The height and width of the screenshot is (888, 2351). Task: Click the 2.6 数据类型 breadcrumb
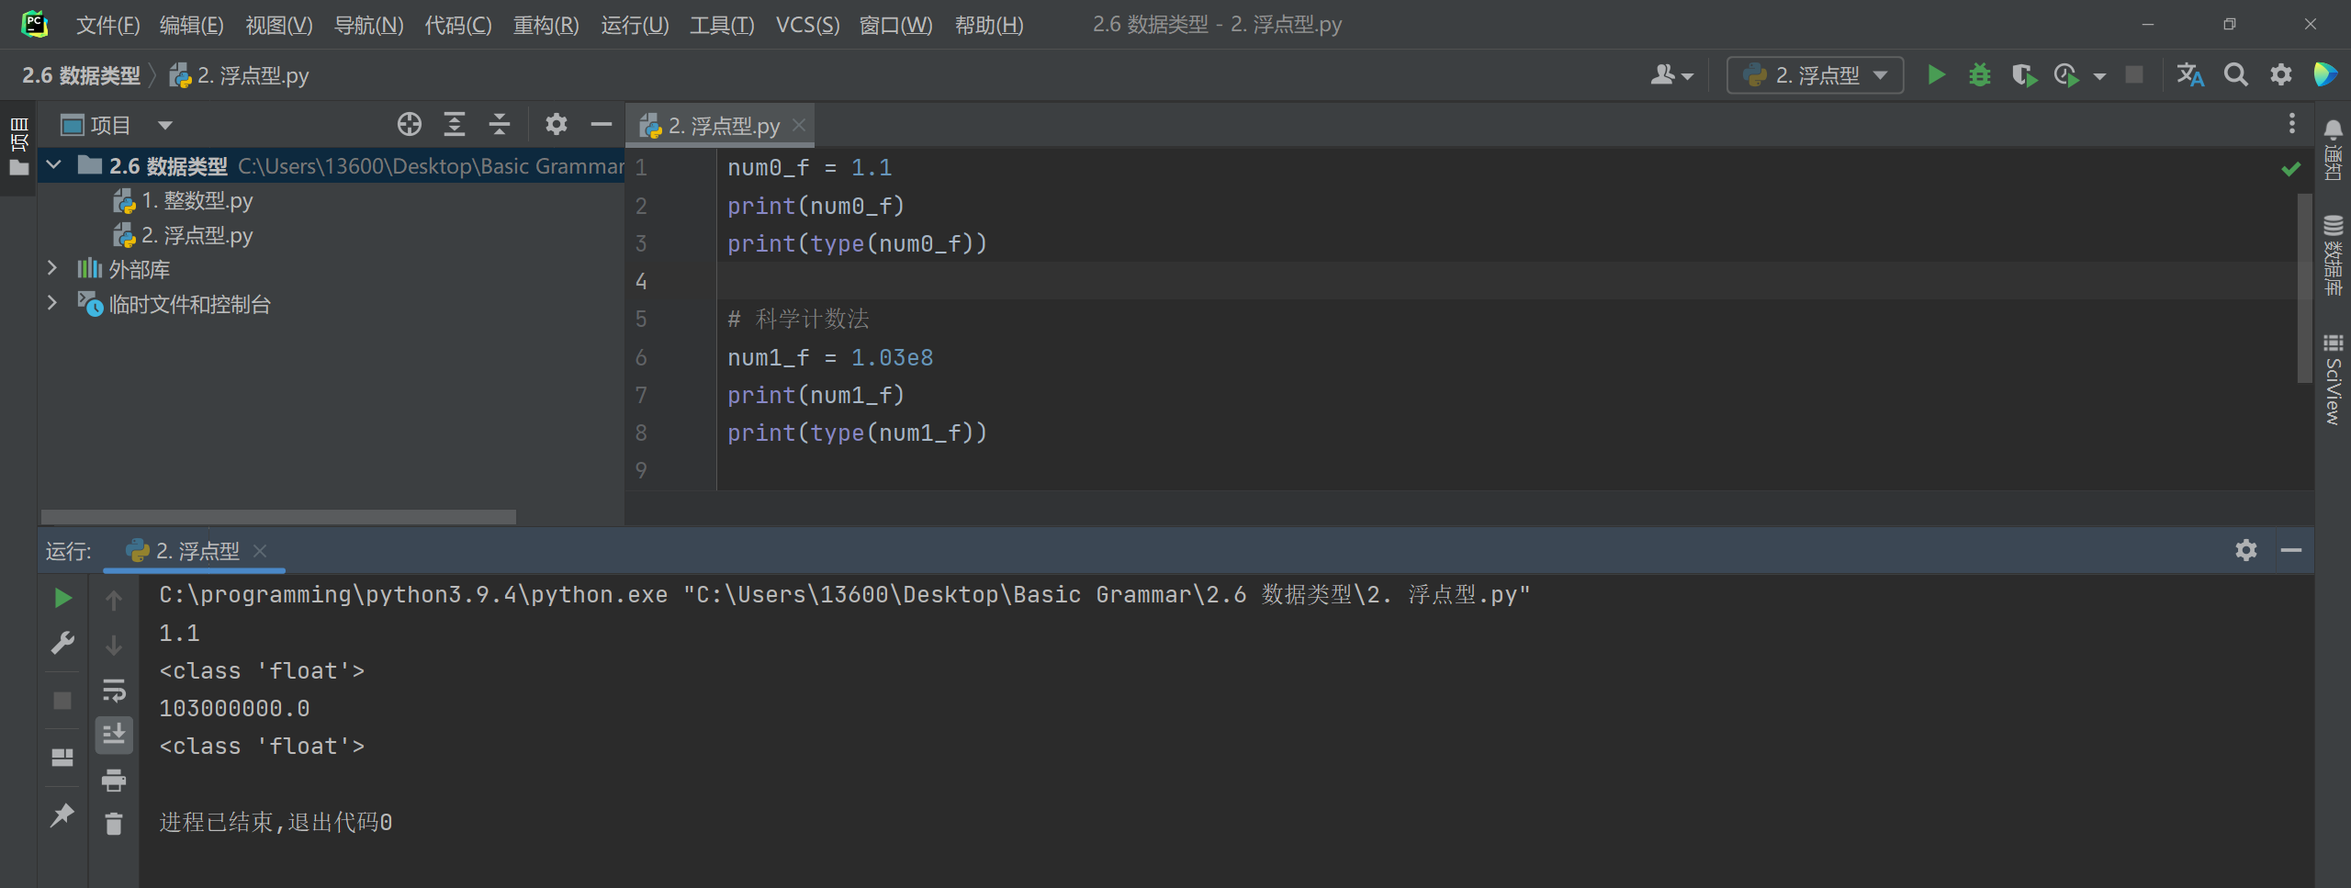click(81, 75)
